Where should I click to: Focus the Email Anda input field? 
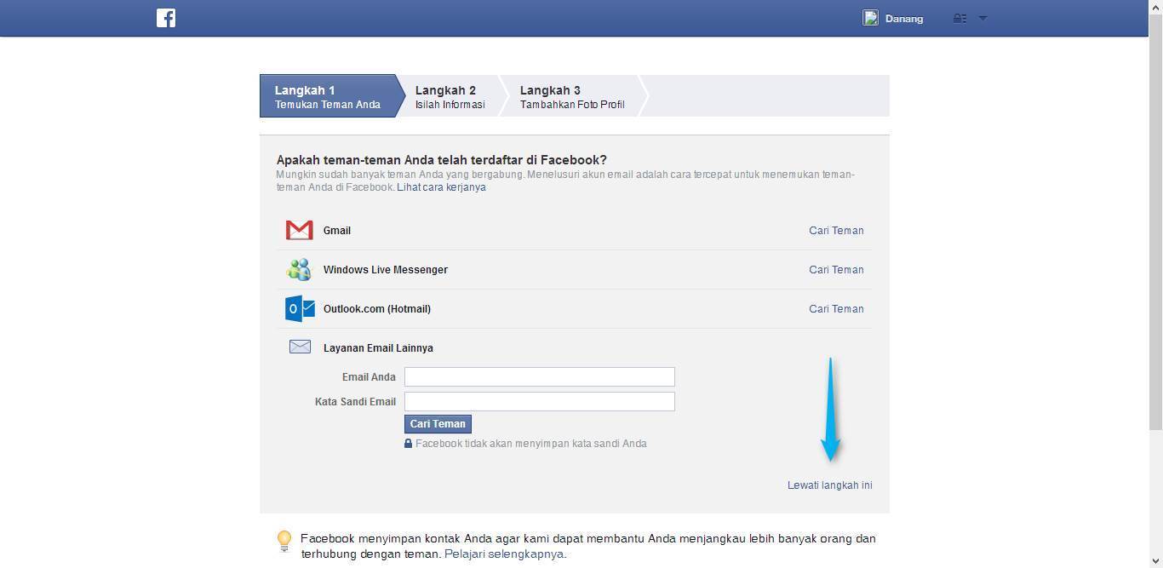540,376
